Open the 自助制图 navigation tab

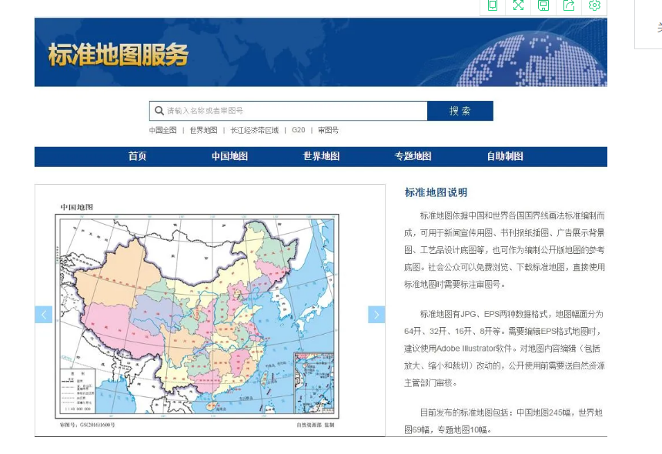(504, 156)
